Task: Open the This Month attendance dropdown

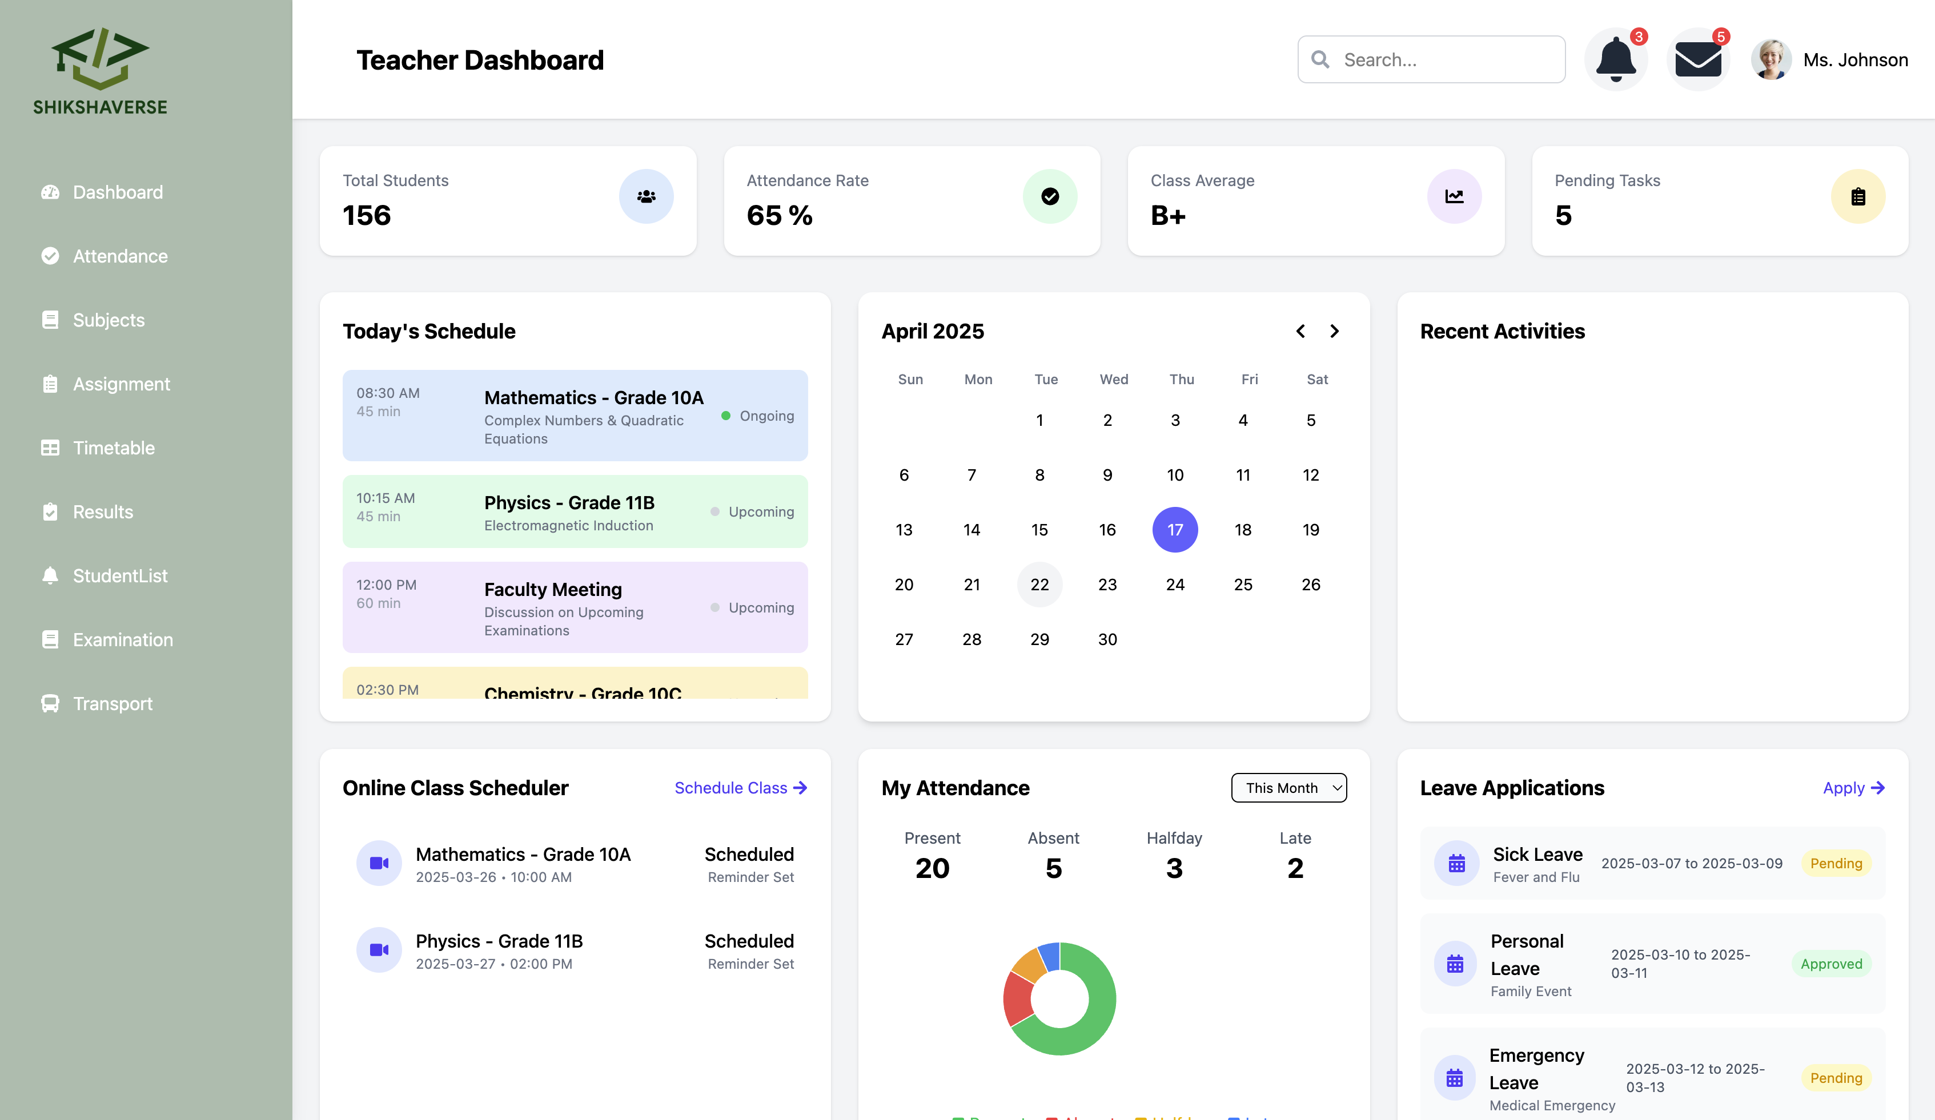Action: pyautogui.click(x=1288, y=788)
